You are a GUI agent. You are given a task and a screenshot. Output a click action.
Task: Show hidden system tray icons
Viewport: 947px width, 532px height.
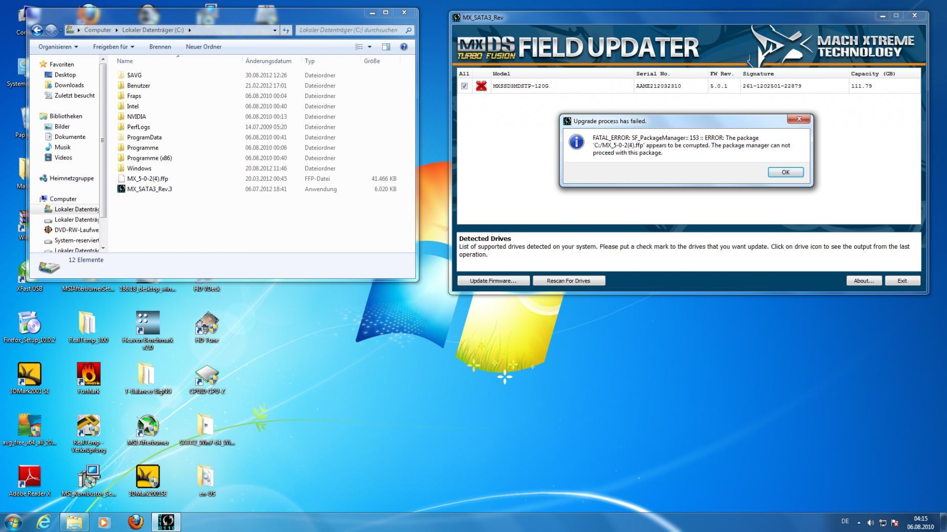pos(859,523)
